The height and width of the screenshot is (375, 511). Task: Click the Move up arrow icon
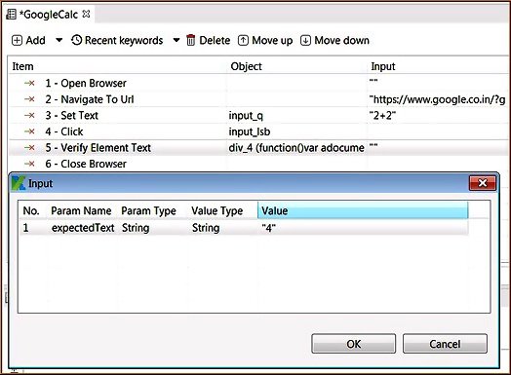[x=243, y=41]
